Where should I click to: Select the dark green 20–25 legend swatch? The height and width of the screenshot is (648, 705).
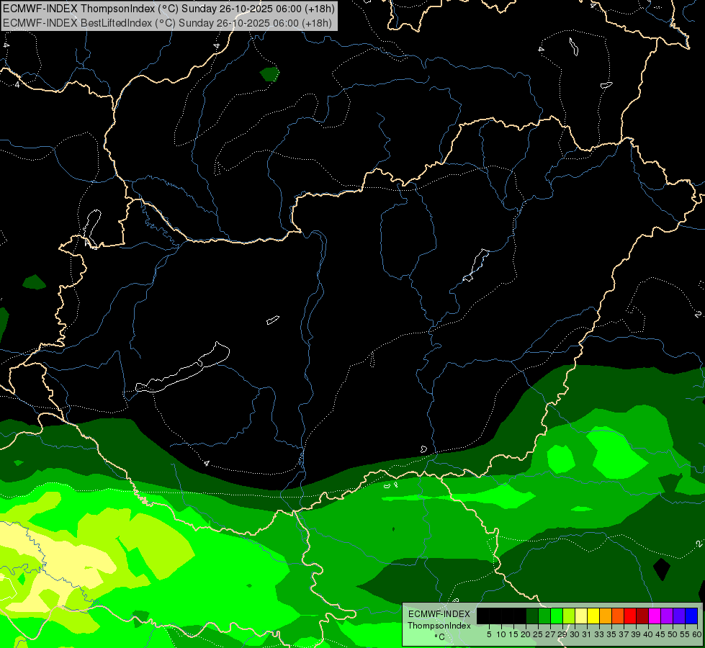point(532,616)
